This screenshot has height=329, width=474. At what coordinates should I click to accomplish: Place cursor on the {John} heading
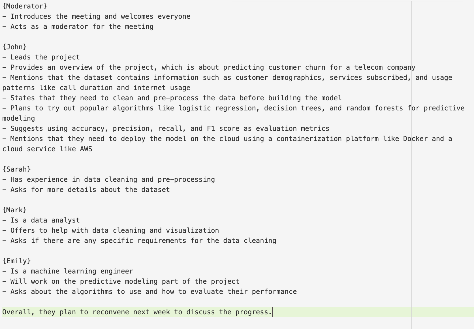click(x=14, y=47)
